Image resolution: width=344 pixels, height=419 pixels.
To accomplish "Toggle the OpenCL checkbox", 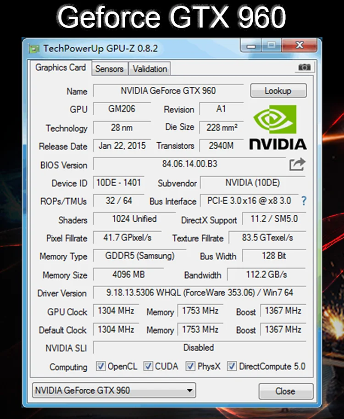I will pyautogui.click(x=100, y=366).
